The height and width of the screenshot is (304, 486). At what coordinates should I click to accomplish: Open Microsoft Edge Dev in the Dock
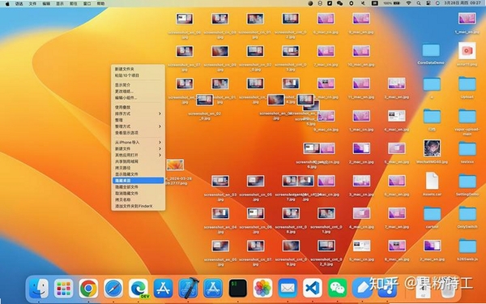139,289
